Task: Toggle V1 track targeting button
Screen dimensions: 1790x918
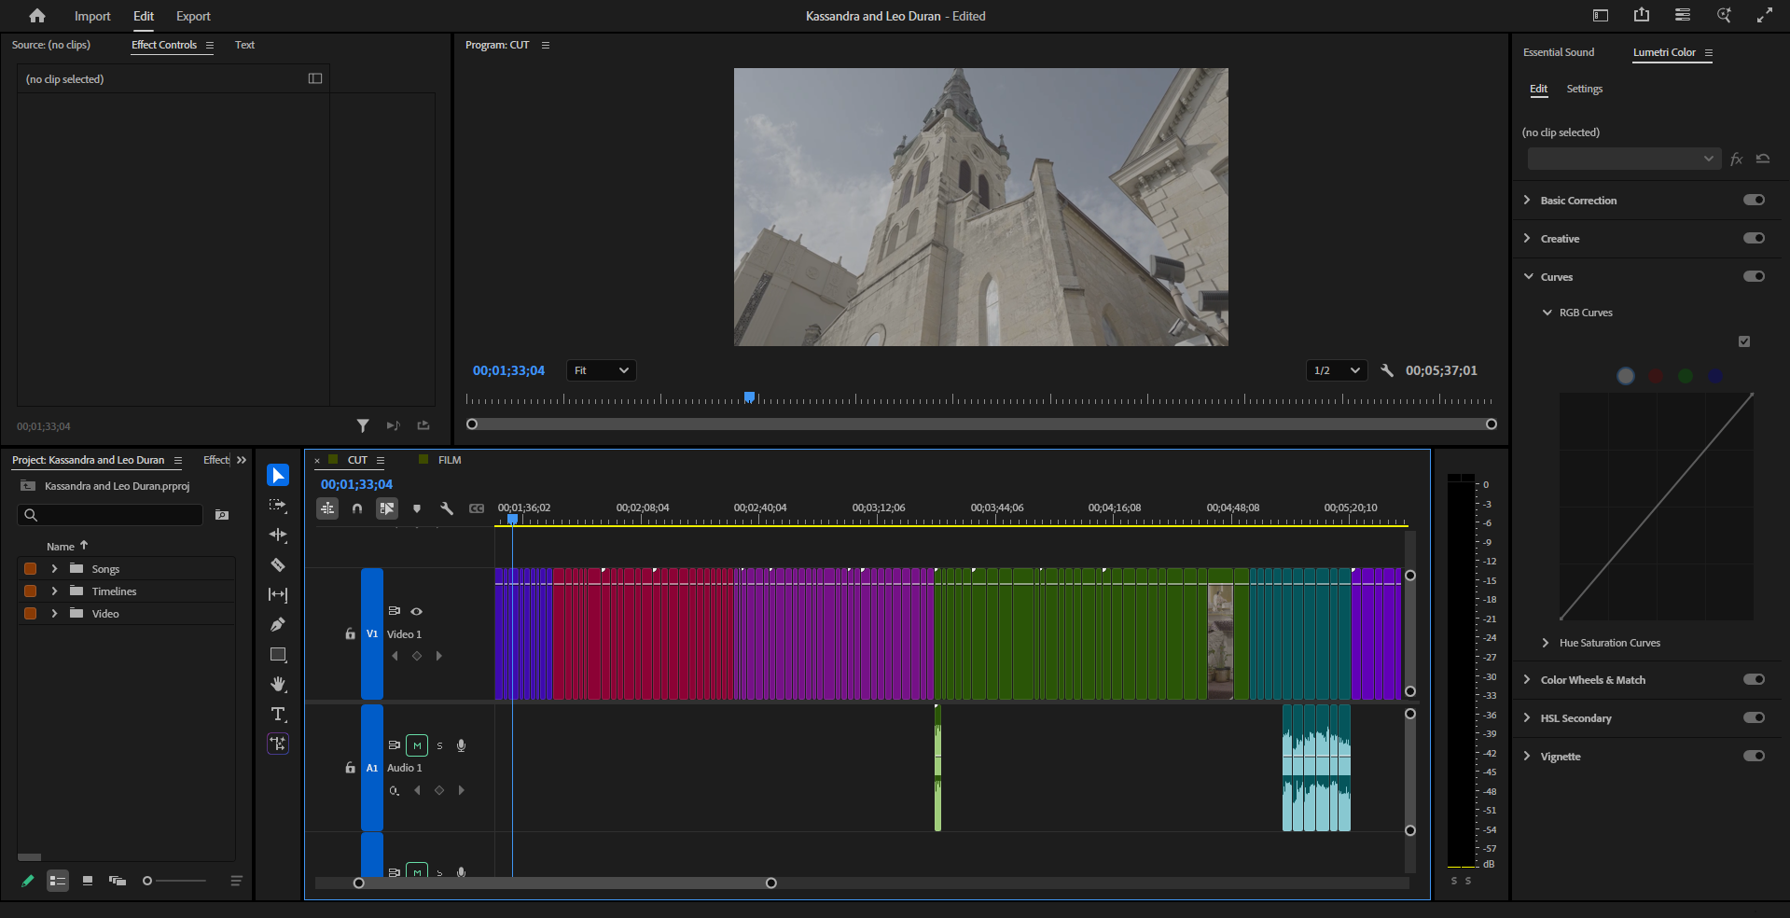Action: point(372,633)
